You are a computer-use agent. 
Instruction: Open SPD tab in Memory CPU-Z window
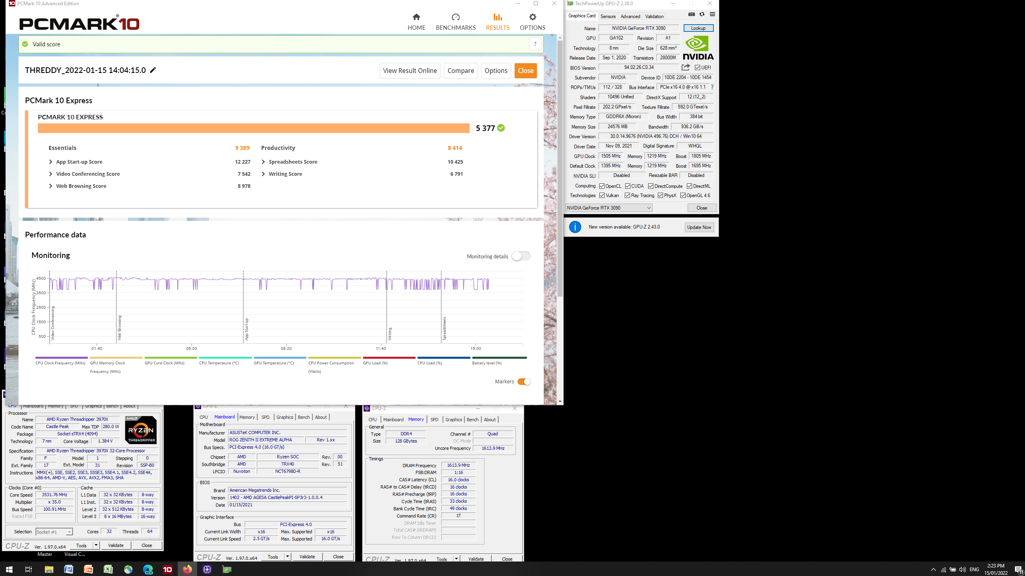(x=434, y=420)
